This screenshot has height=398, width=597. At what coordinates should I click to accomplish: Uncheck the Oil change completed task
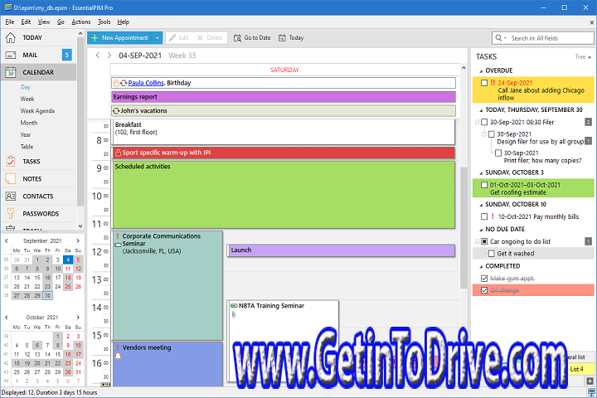click(484, 290)
